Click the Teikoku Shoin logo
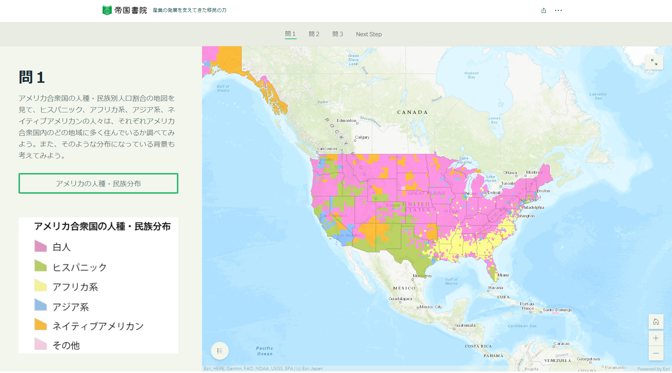672x373 pixels. click(107, 10)
